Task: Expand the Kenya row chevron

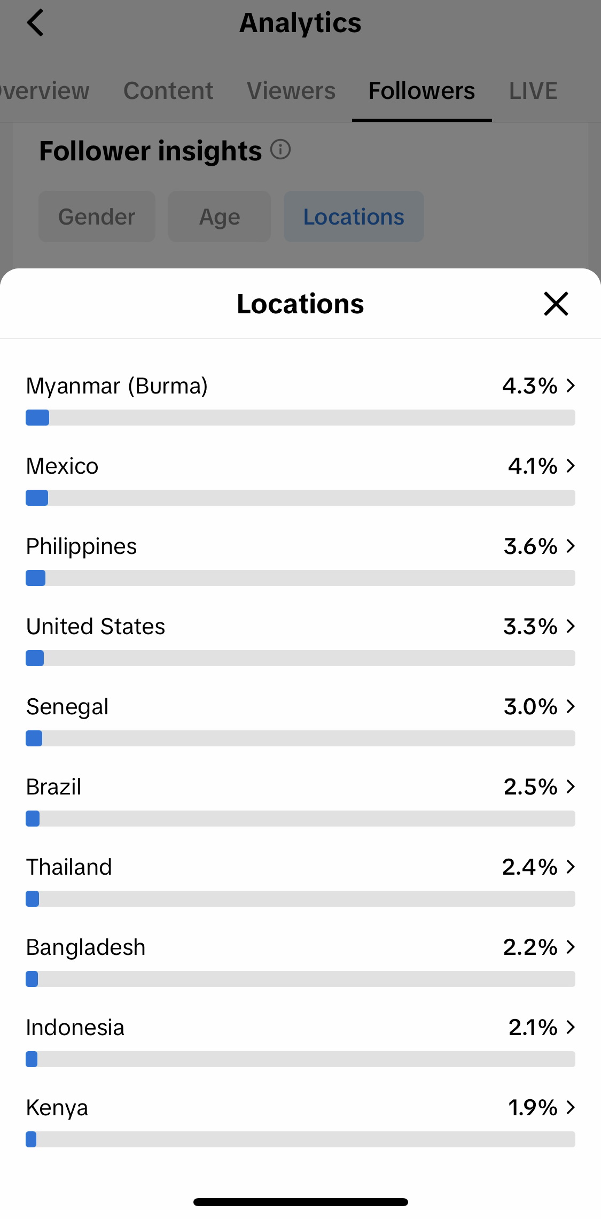Action: (571, 1107)
